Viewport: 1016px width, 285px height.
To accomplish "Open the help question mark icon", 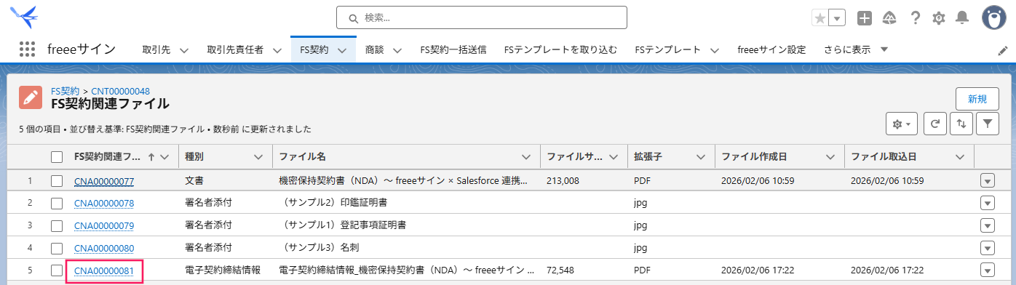I will pos(916,18).
